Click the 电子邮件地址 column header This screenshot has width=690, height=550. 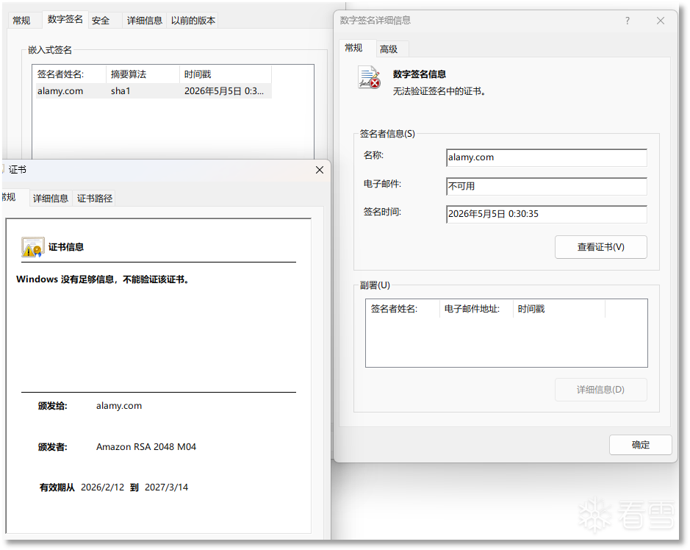(476, 309)
